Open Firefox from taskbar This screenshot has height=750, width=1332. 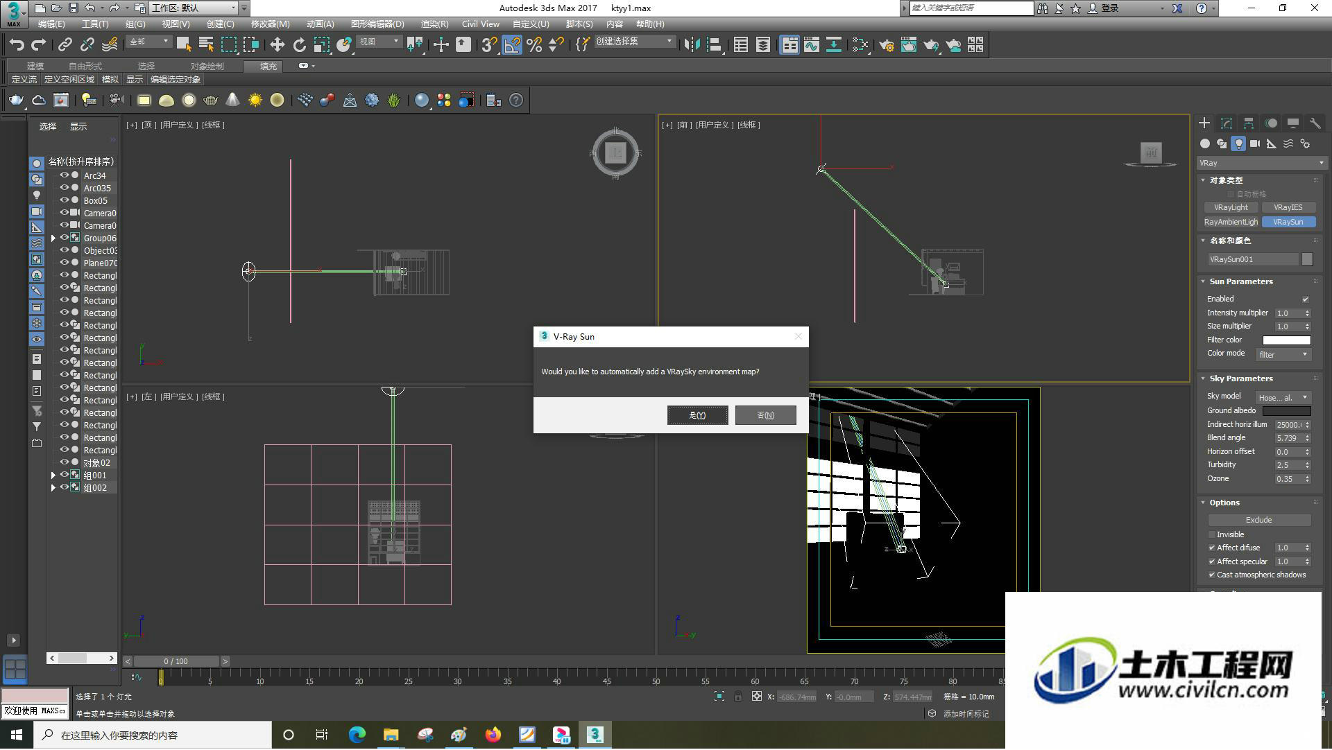click(x=493, y=735)
